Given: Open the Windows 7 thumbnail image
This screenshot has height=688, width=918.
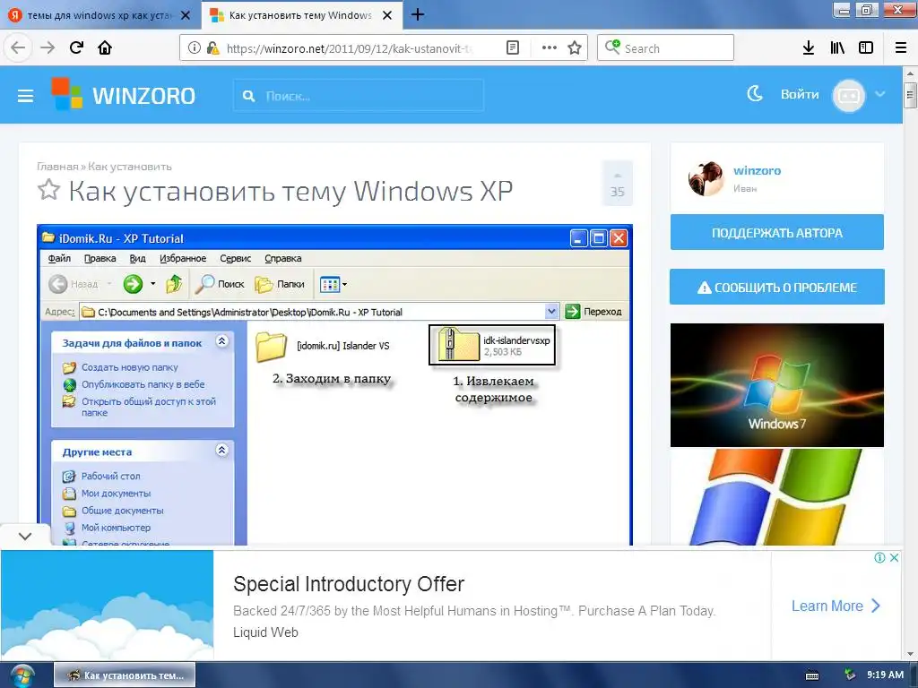Looking at the screenshot, I should [x=777, y=385].
